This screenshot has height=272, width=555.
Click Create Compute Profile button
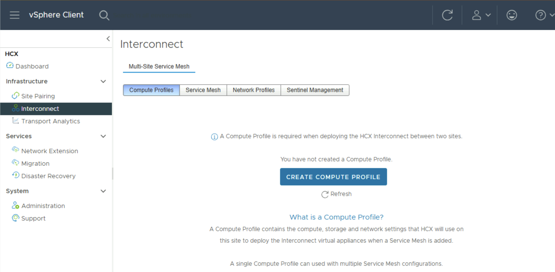(x=333, y=177)
